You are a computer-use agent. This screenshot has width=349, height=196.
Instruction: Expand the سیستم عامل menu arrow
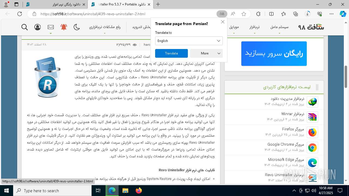pos(279,33)
